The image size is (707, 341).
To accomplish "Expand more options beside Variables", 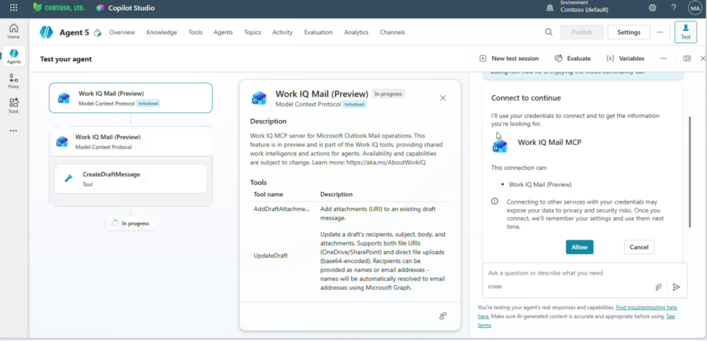I will pyautogui.click(x=664, y=59).
